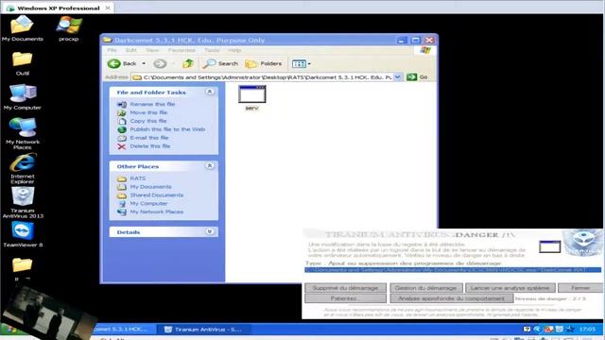Screen dimensions: 605x340
Task: Open the View menu
Action: click(152, 50)
